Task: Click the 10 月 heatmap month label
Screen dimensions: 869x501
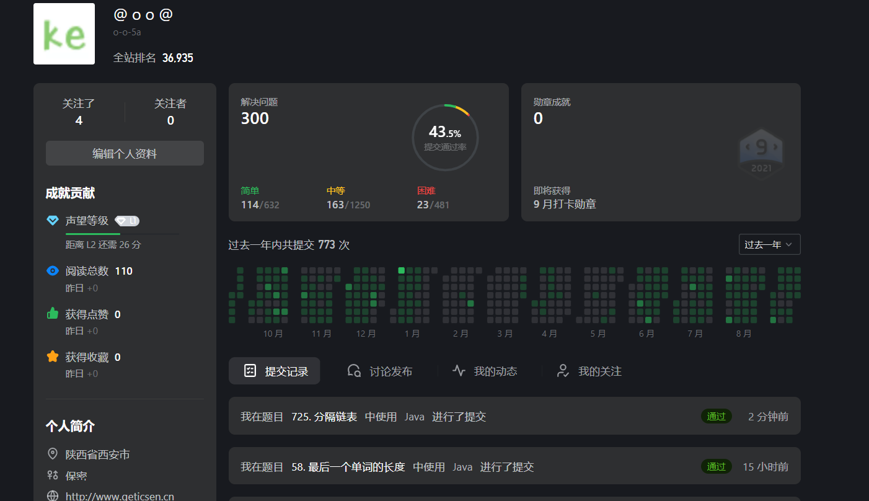Action: [273, 334]
